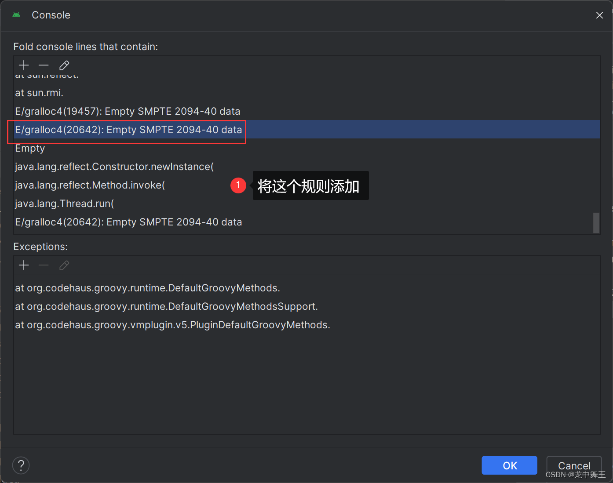Close the Console dialog
Viewport: 613px width, 483px height.
point(599,15)
